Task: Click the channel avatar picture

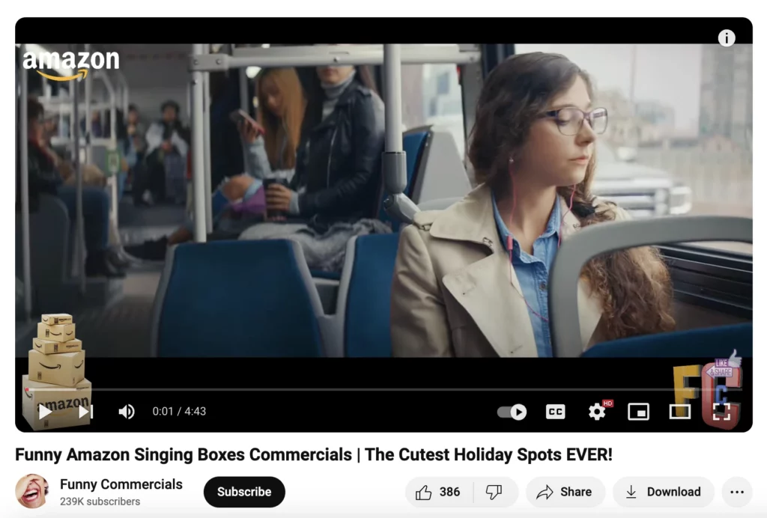Action: pyautogui.click(x=32, y=491)
